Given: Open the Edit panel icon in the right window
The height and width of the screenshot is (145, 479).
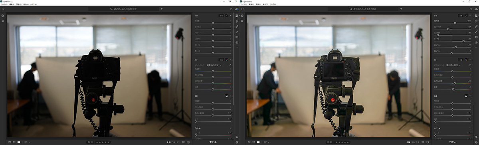Looking at the screenshot, I should [x=476, y=16].
